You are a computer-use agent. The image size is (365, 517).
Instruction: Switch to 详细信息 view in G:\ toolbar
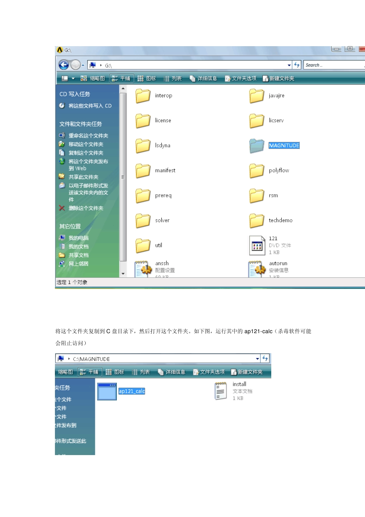203,78
